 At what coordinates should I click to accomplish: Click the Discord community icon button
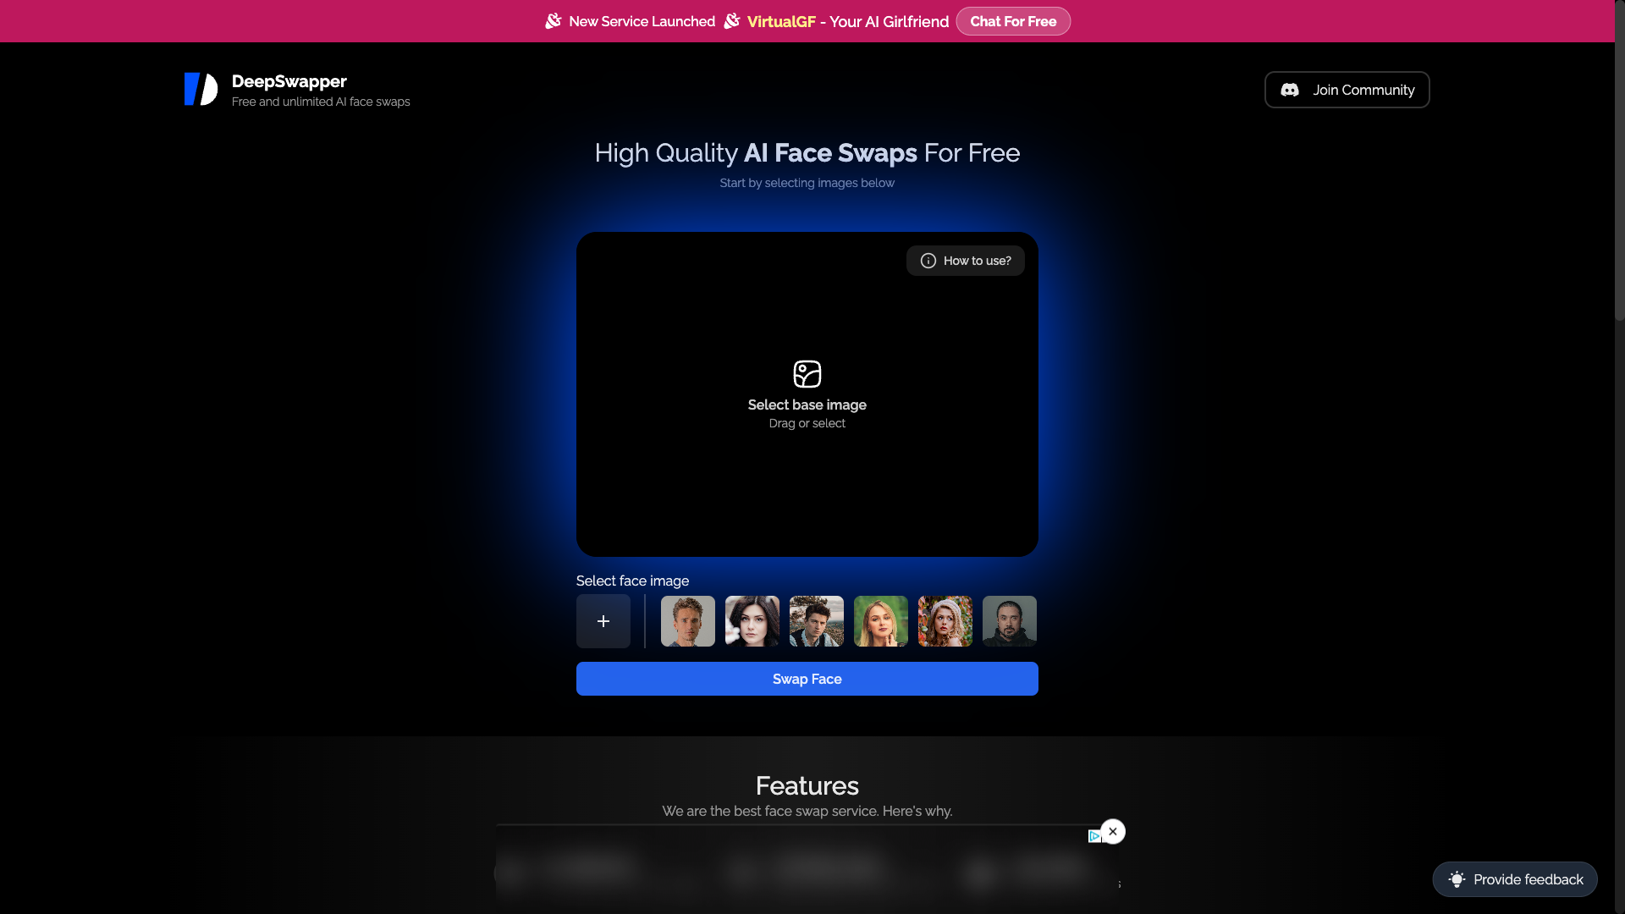(1290, 89)
